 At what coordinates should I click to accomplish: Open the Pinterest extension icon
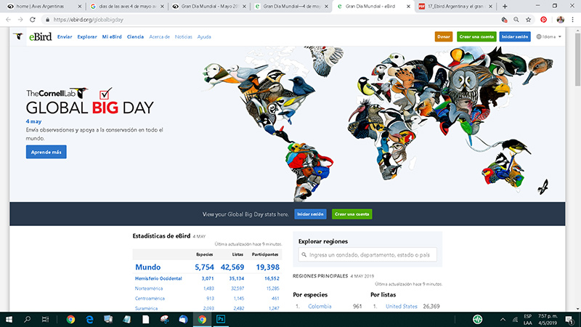543,19
